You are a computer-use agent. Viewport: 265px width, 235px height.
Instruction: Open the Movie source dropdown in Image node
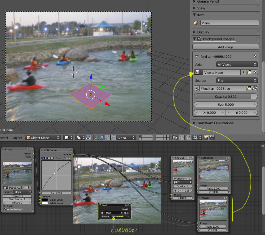click(23, 192)
